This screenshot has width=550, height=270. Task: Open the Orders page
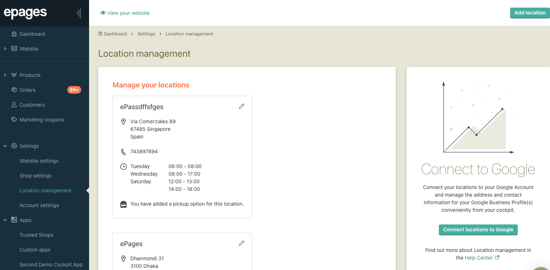pos(28,90)
